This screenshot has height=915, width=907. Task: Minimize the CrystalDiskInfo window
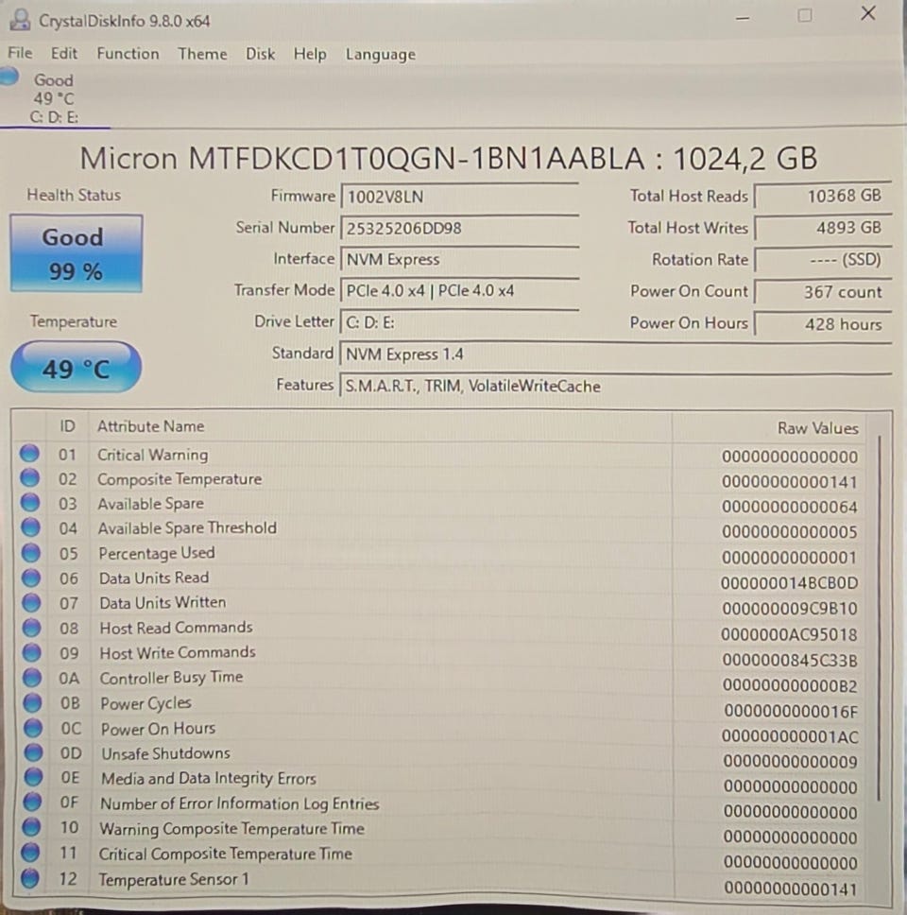pyautogui.click(x=743, y=18)
